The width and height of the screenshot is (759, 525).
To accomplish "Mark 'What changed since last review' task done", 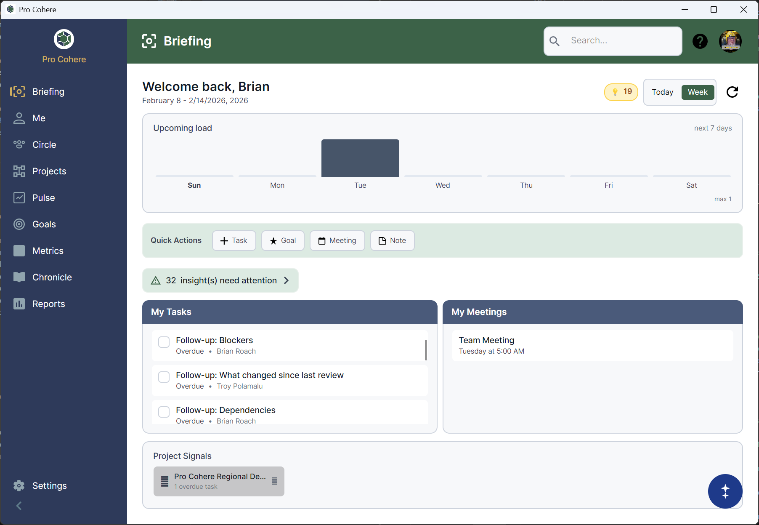I will pos(164,377).
